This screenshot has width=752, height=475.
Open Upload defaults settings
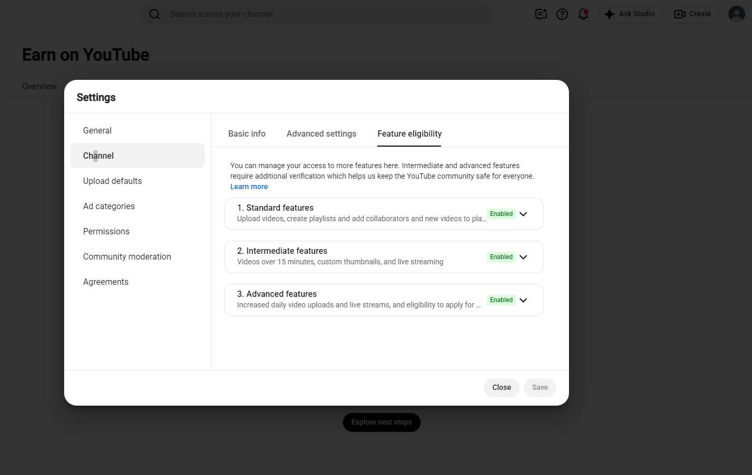pyautogui.click(x=137, y=181)
